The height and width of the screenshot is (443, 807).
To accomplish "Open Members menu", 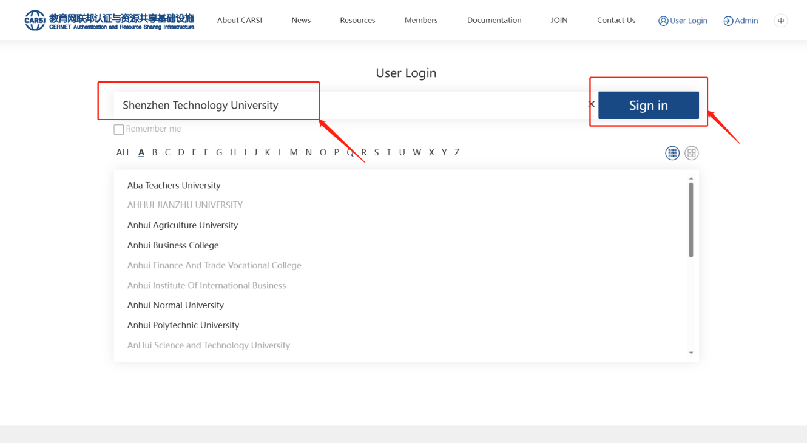I will 421,21.
